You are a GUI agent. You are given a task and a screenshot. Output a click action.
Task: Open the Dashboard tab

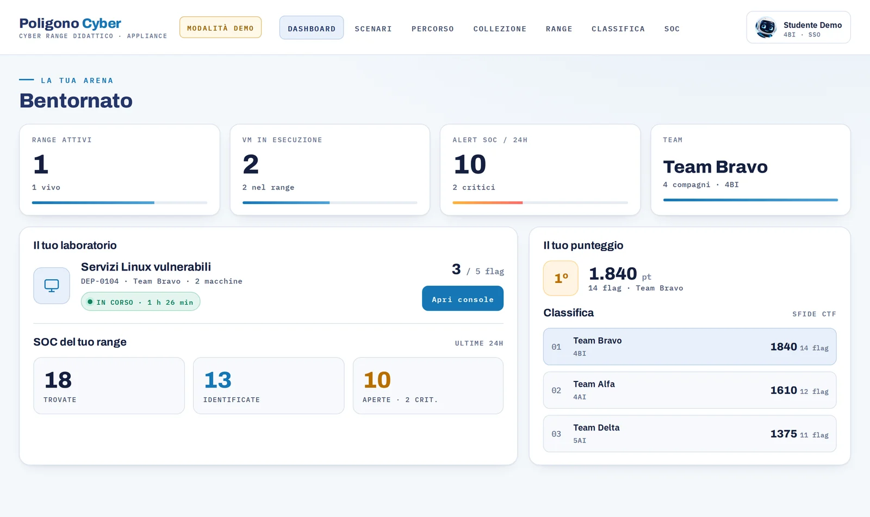pos(312,28)
